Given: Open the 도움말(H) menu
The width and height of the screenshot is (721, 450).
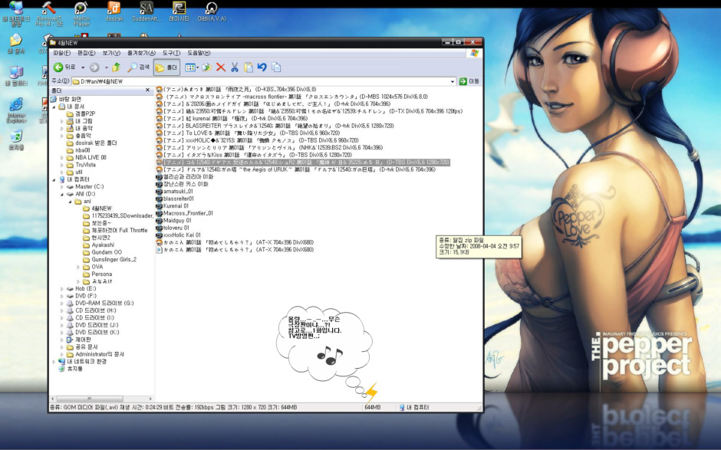Looking at the screenshot, I should pos(199,54).
